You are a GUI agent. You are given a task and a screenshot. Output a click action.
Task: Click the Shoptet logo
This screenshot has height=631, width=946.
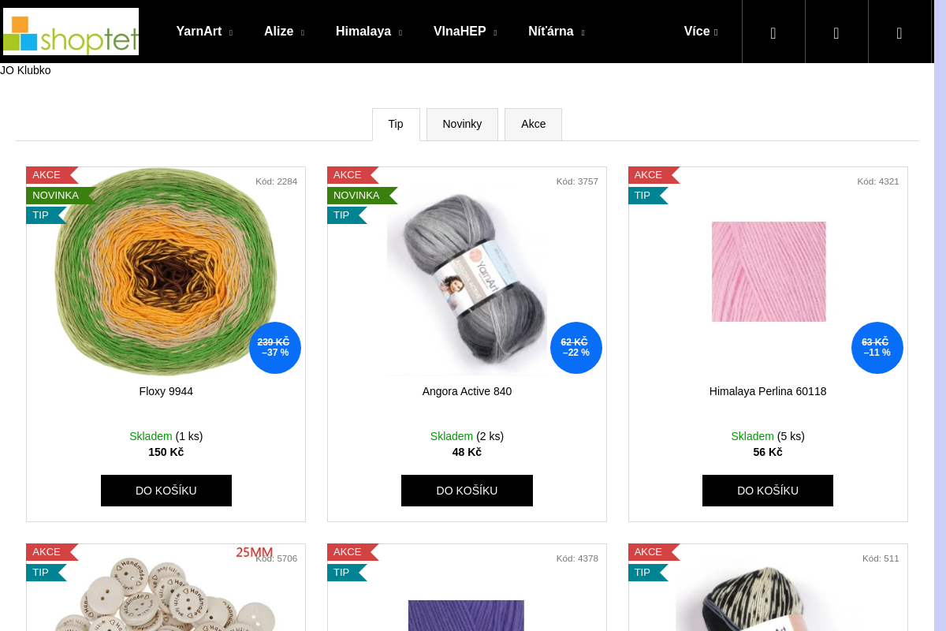71,32
